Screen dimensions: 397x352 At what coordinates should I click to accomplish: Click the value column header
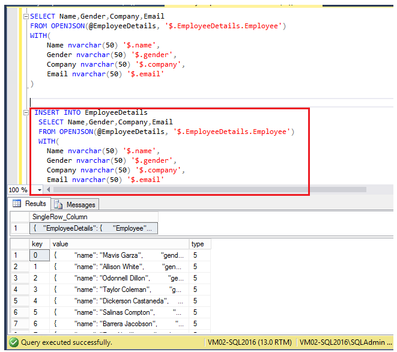click(x=120, y=244)
